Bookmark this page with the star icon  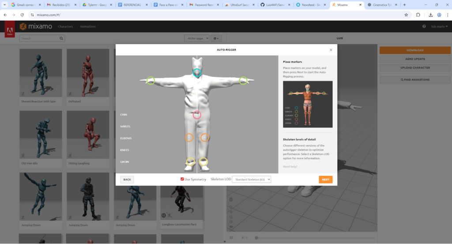pos(406,15)
